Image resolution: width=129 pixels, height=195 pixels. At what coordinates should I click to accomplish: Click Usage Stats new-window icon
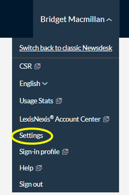coord(59,101)
